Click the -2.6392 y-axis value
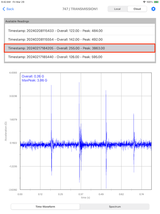 [x=13, y=190]
